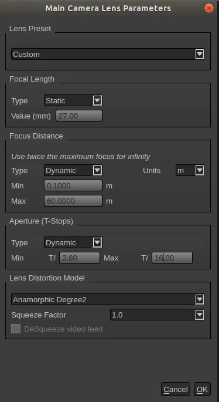This screenshot has height=402, width=219.
Task: Click the Lens Distortion Model group title
Action: (x=47, y=278)
